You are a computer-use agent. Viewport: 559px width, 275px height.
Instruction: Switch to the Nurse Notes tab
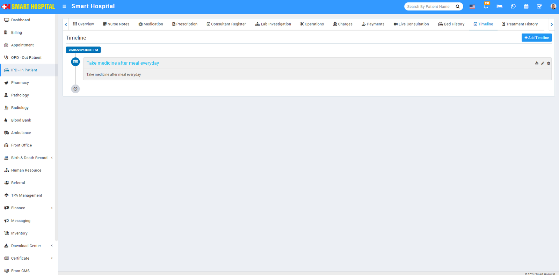point(116,24)
